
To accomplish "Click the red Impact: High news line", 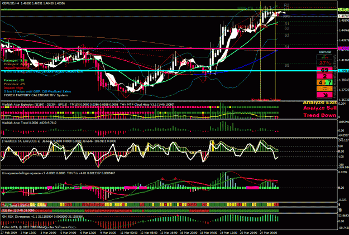I will pyautogui.click(x=13, y=87).
